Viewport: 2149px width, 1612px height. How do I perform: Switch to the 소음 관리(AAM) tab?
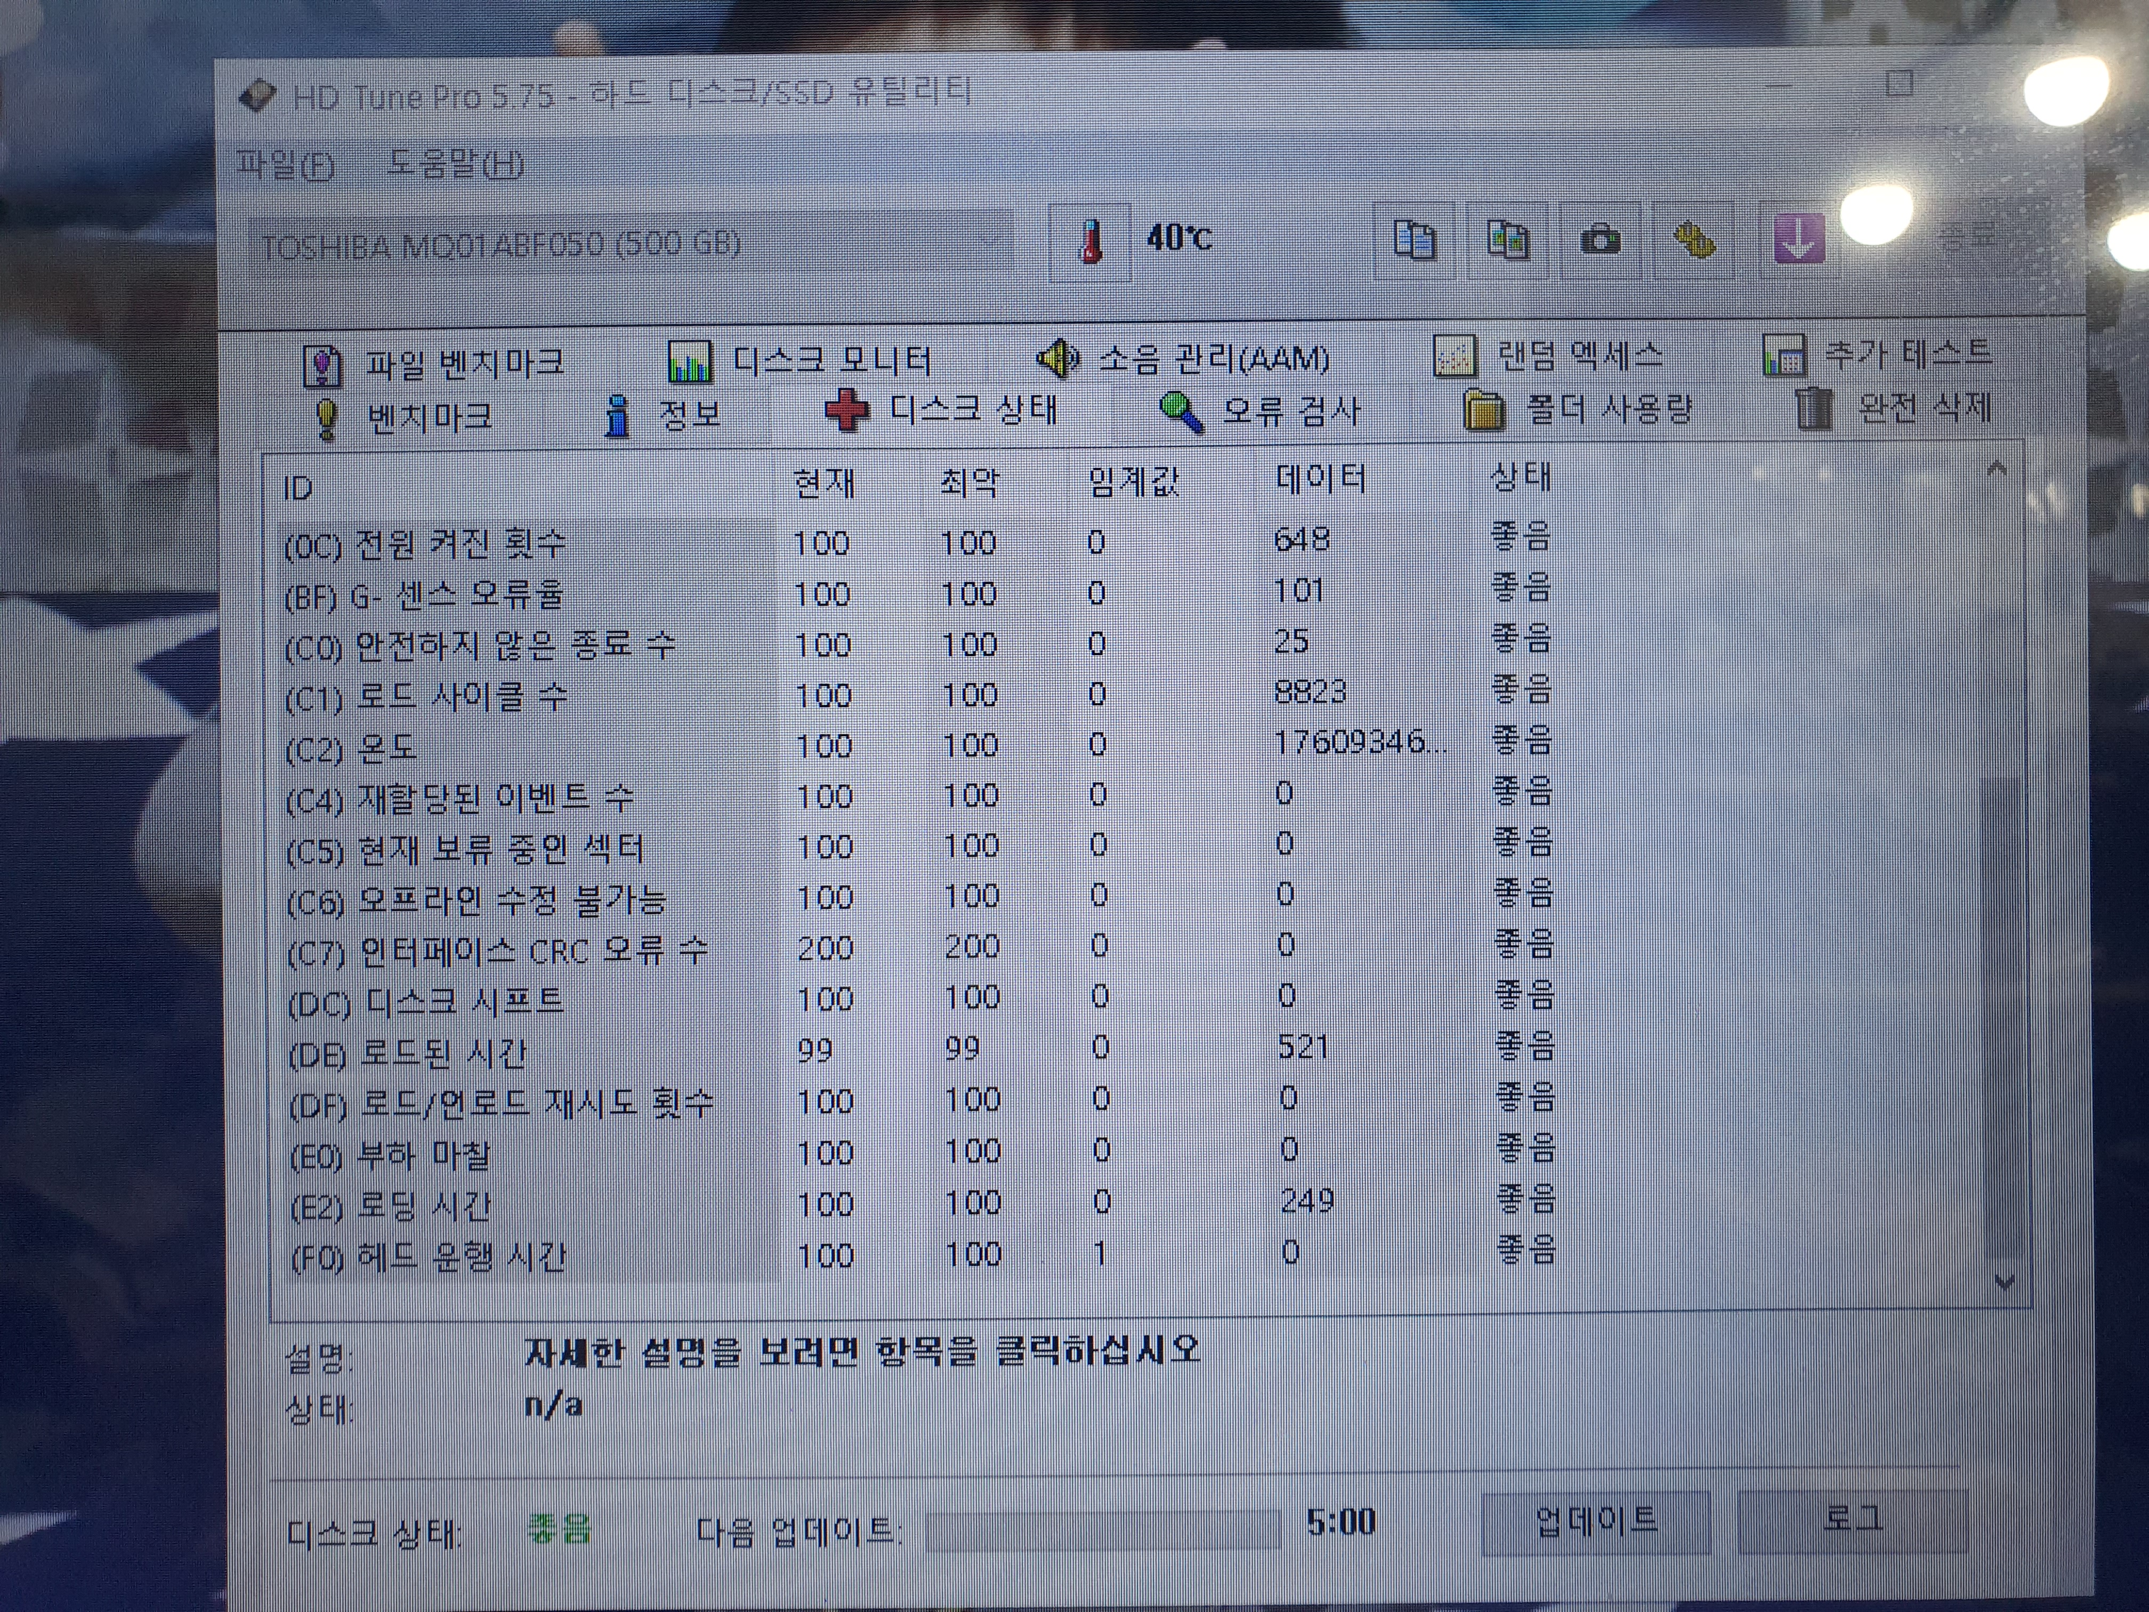(x=1182, y=359)
